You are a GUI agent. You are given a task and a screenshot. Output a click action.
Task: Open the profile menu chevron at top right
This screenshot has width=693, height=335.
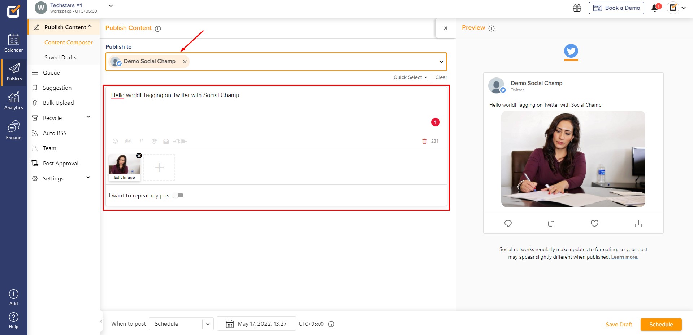coord(684,8)
